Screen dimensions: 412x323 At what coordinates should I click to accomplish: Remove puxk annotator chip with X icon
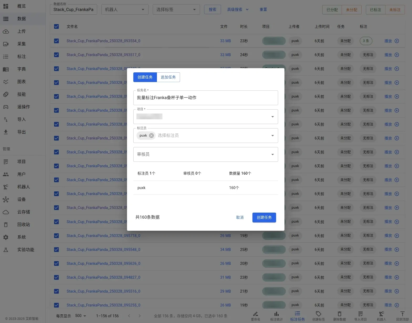click(151, 136)
